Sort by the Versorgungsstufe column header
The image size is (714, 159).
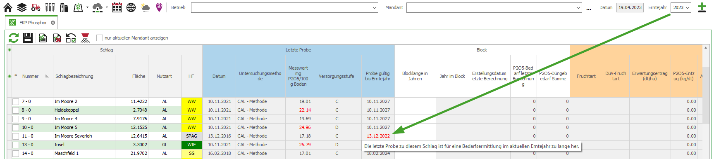pos(336,76)
